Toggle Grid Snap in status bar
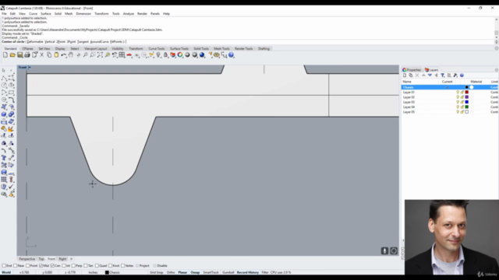The height and width of the screenshot is (280, 499). click(157, 272)
